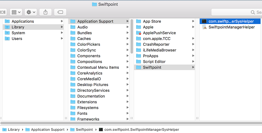Click the second column's vertical scrollbar

tap(132, 36)
